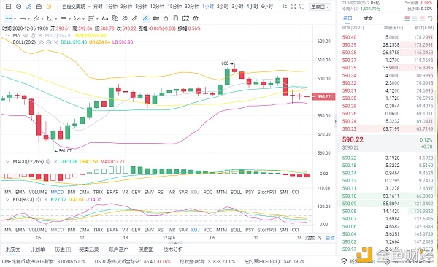Select the Aa text annotation tool

point(104,18)
